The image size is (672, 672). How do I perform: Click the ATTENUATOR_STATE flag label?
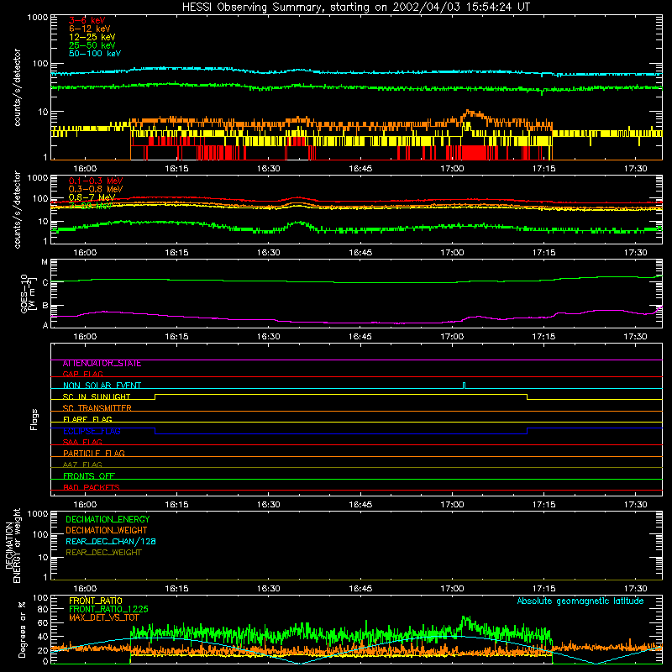[x=102, y=364]
